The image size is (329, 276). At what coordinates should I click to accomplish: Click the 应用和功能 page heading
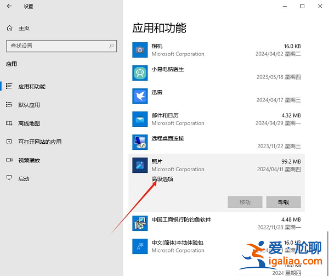(x=159, y=27)
